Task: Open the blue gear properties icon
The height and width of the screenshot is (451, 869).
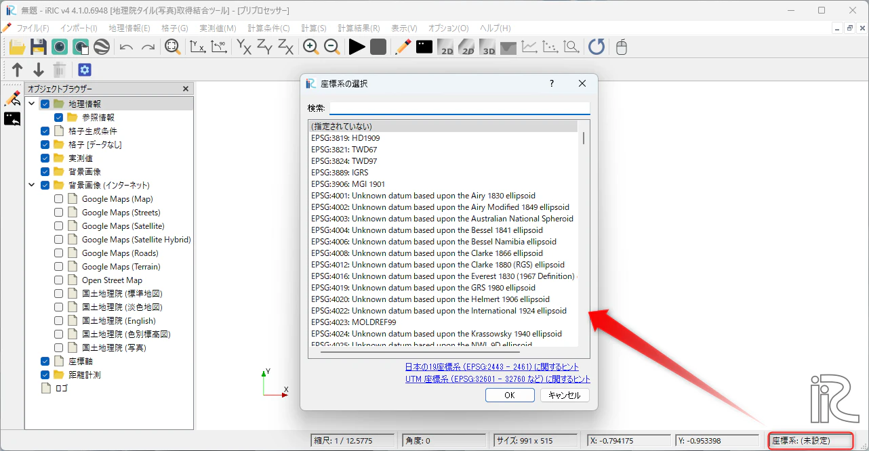Action: point(85,70)
